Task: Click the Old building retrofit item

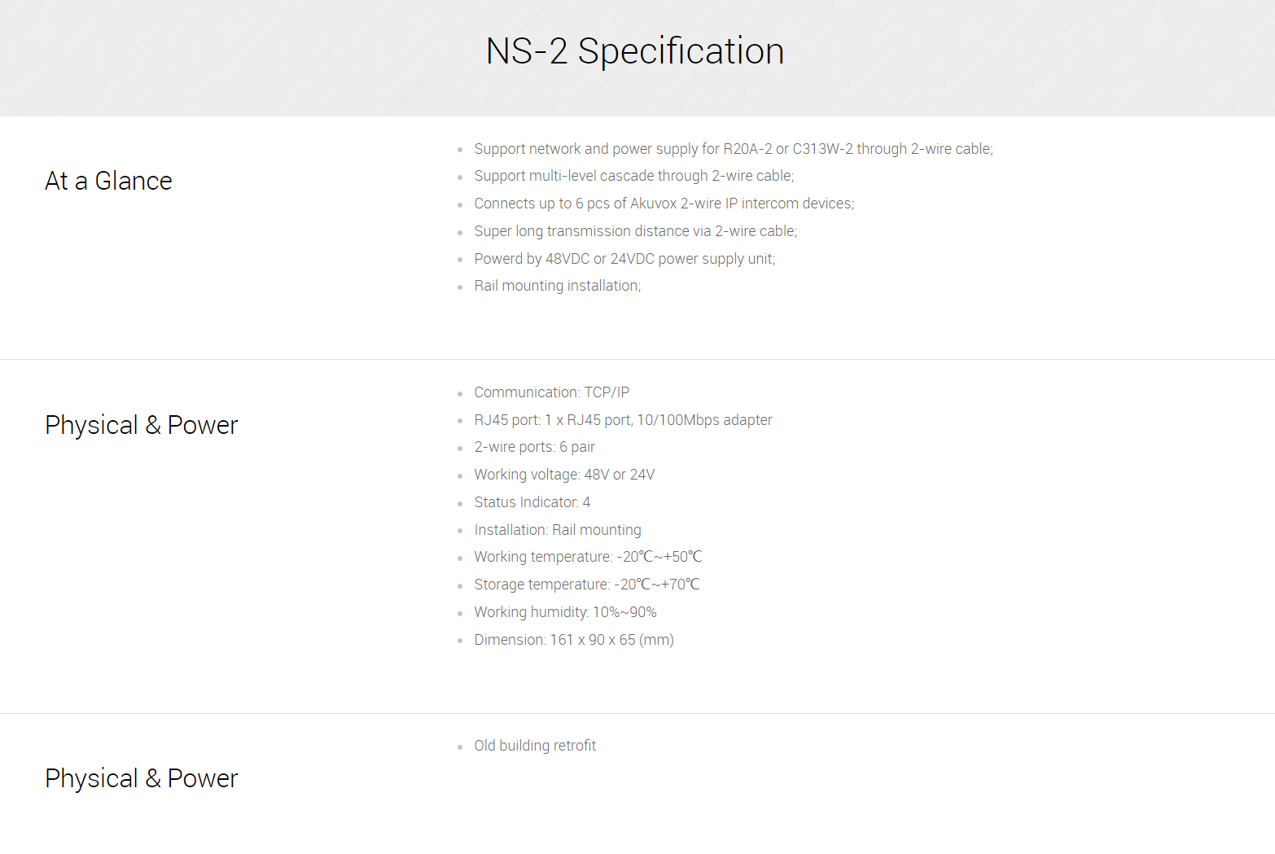Action: [535, 746]
